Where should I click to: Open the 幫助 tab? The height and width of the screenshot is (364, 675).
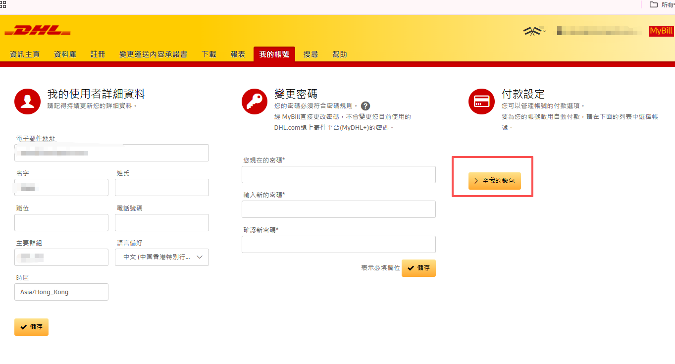(339, 54)
